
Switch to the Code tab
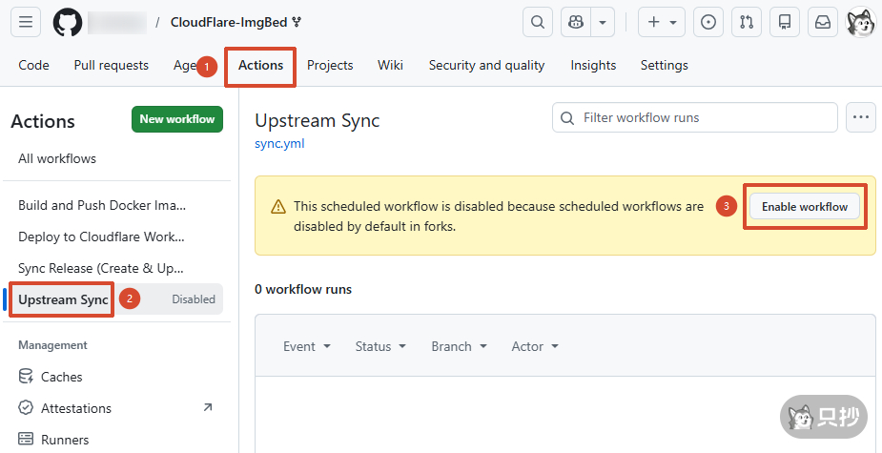pyautogui.click(x=33, y=65)
